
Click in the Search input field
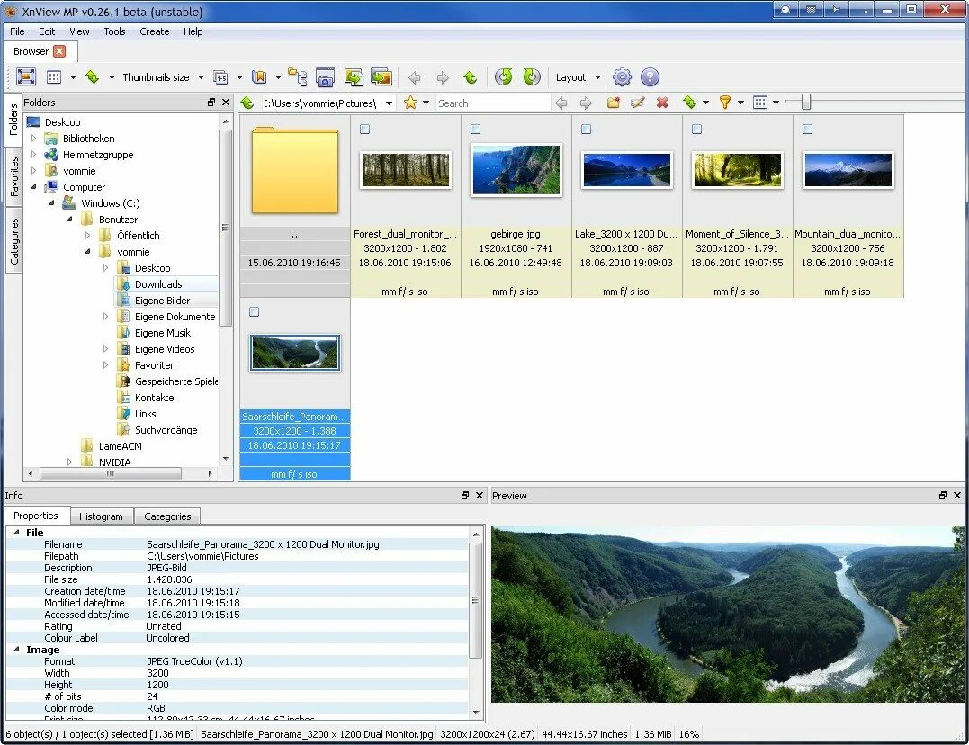[492, 103]
